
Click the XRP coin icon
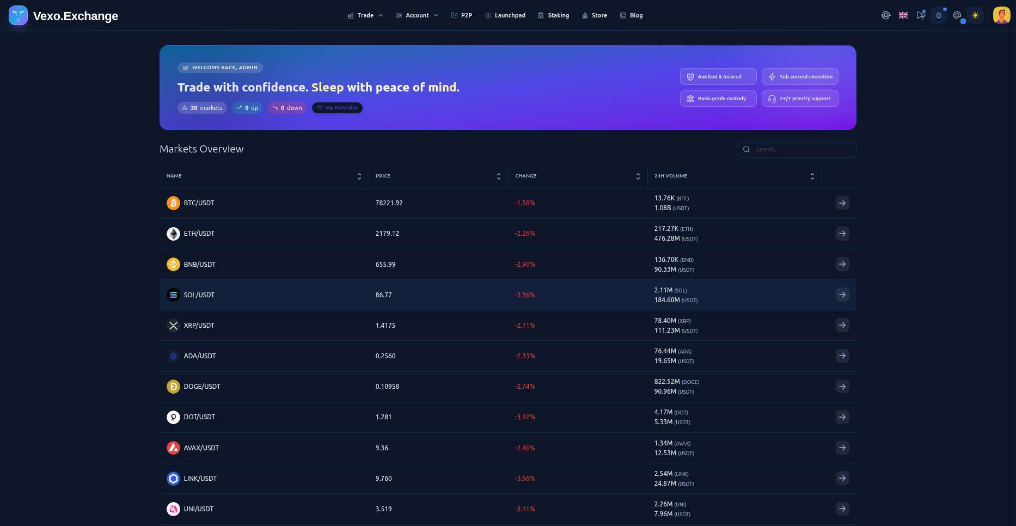coord(173,325)
